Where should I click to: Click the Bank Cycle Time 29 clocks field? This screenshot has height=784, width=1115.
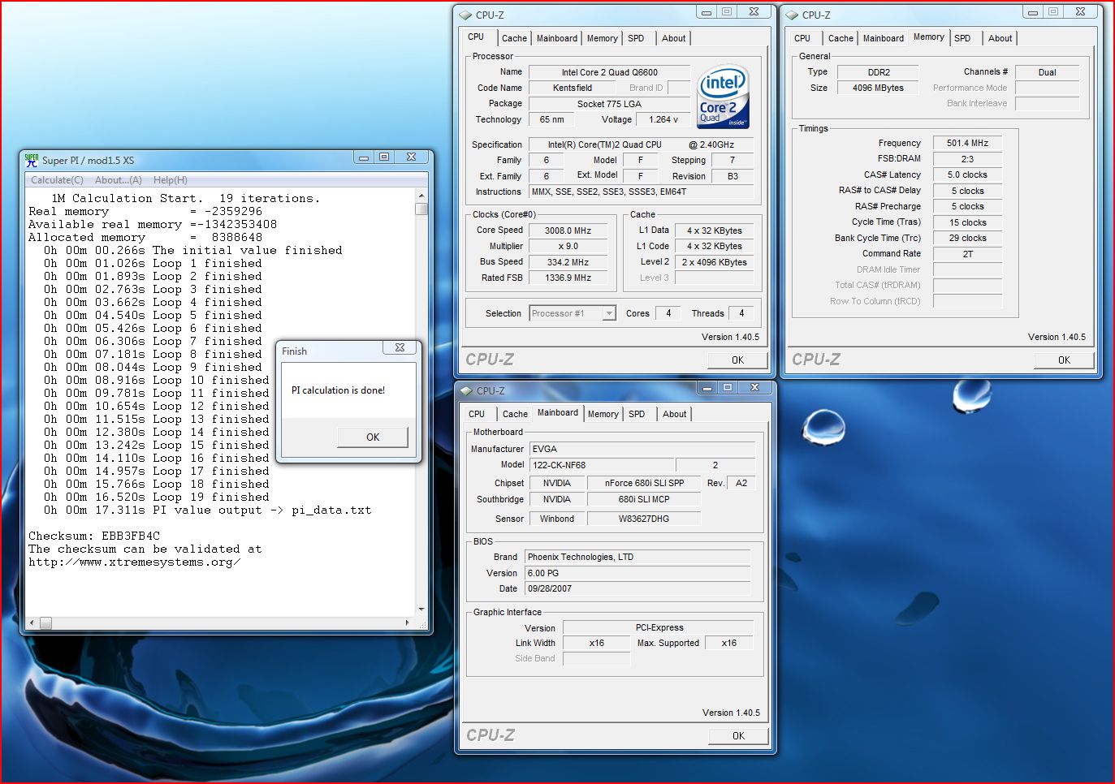tap(967, 238)
